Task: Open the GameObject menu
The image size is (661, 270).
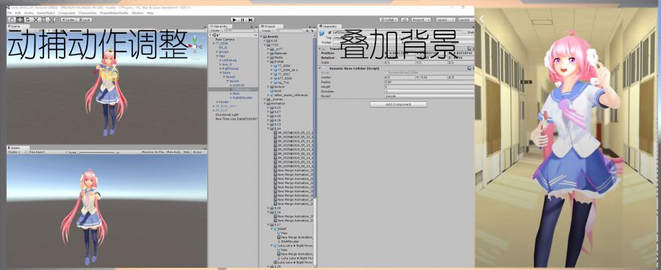Action: (46, 13)
